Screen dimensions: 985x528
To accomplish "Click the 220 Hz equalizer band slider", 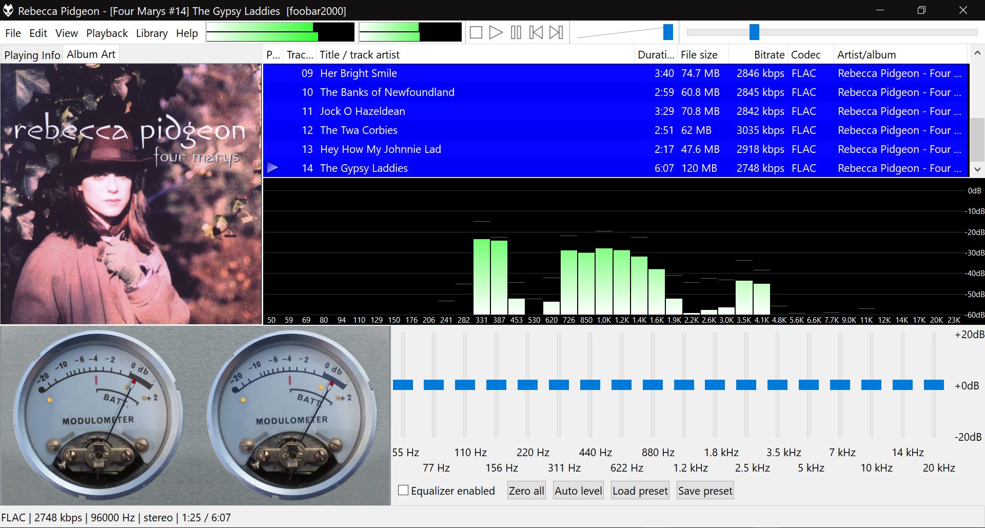I will click(528, 385).
